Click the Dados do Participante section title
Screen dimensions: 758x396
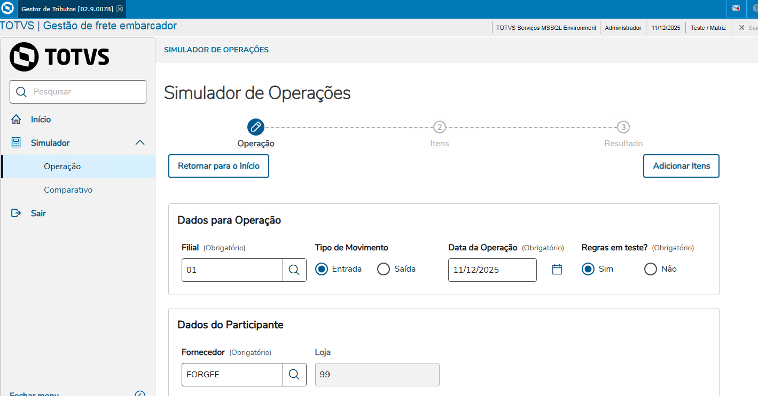(x=230, y=325)
